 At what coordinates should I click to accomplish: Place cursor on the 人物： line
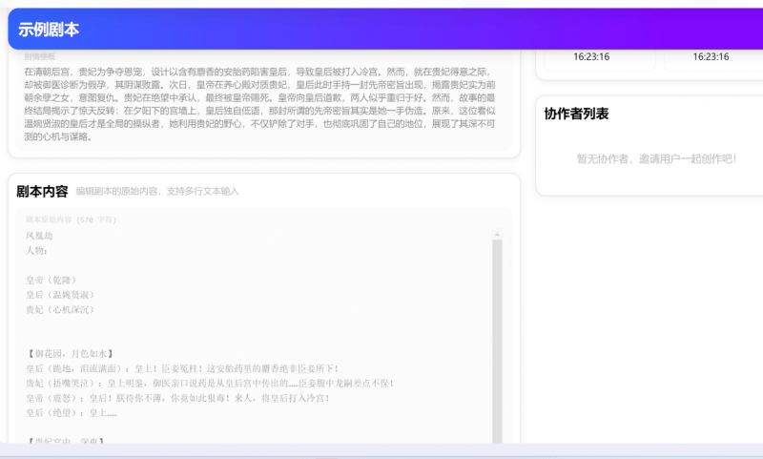tap(37, 250)
